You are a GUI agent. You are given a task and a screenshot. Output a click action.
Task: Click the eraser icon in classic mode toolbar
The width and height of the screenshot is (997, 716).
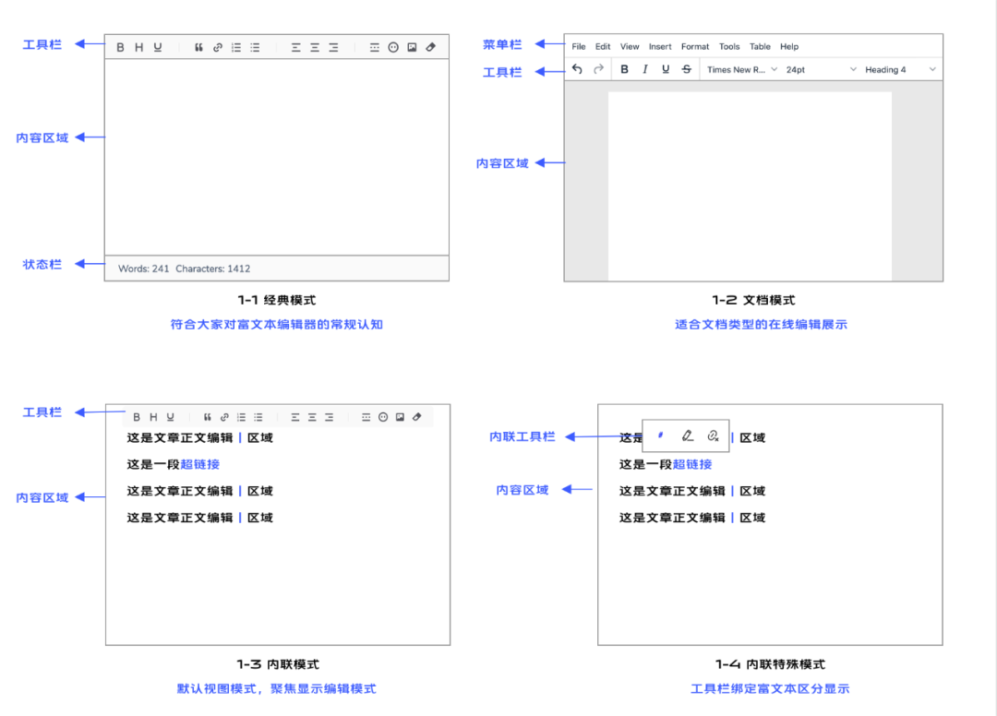430,47
